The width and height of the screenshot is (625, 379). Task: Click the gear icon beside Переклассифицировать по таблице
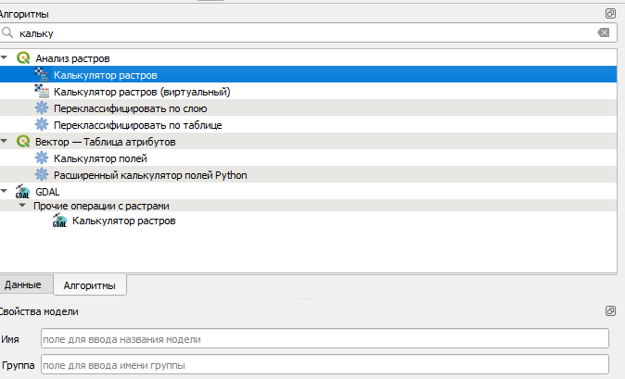(42, 124)
